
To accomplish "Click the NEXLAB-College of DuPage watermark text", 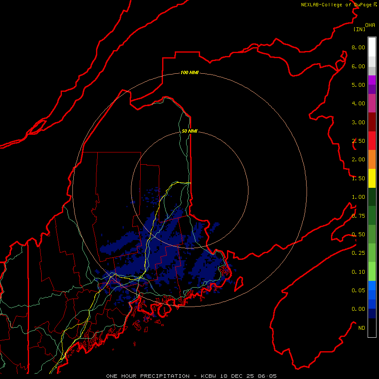I will pos(336,5).
